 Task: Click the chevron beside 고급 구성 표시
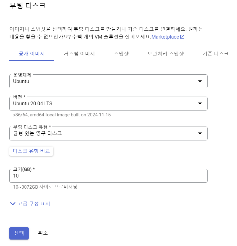[13, 204]
